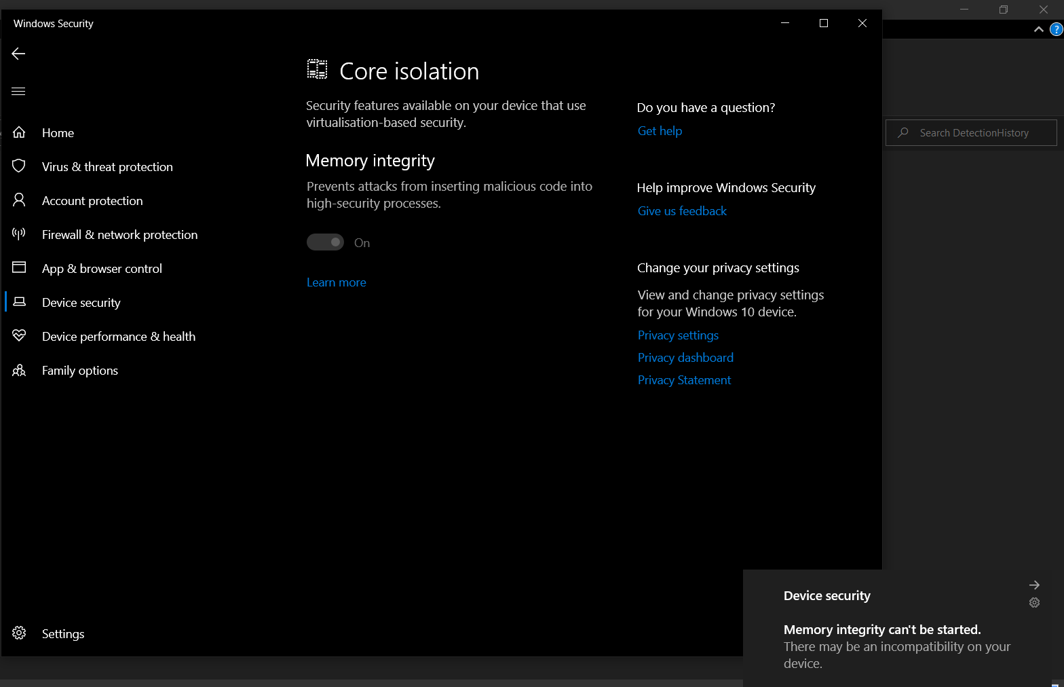Restore down the background window
Image resolution: width=1064 pixels, height=687 pixels.
click(x=1004, y=10)
